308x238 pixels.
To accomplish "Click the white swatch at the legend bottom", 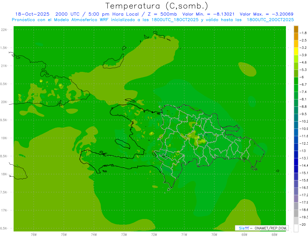I will pyautogui.click(x=296, y=228).
